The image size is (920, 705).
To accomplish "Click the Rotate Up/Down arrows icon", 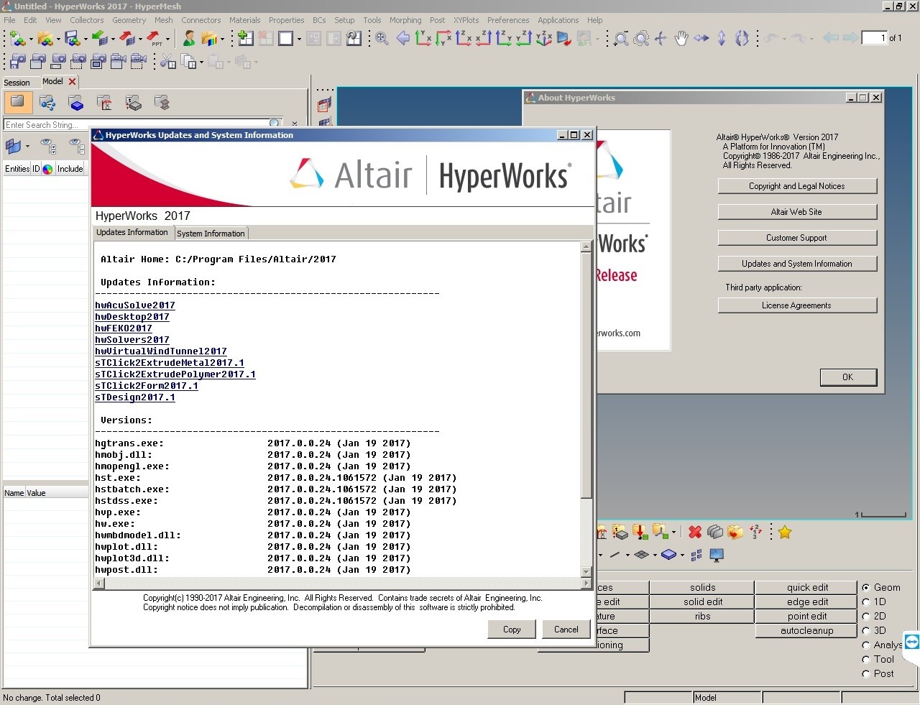I will tap(722, 38).
